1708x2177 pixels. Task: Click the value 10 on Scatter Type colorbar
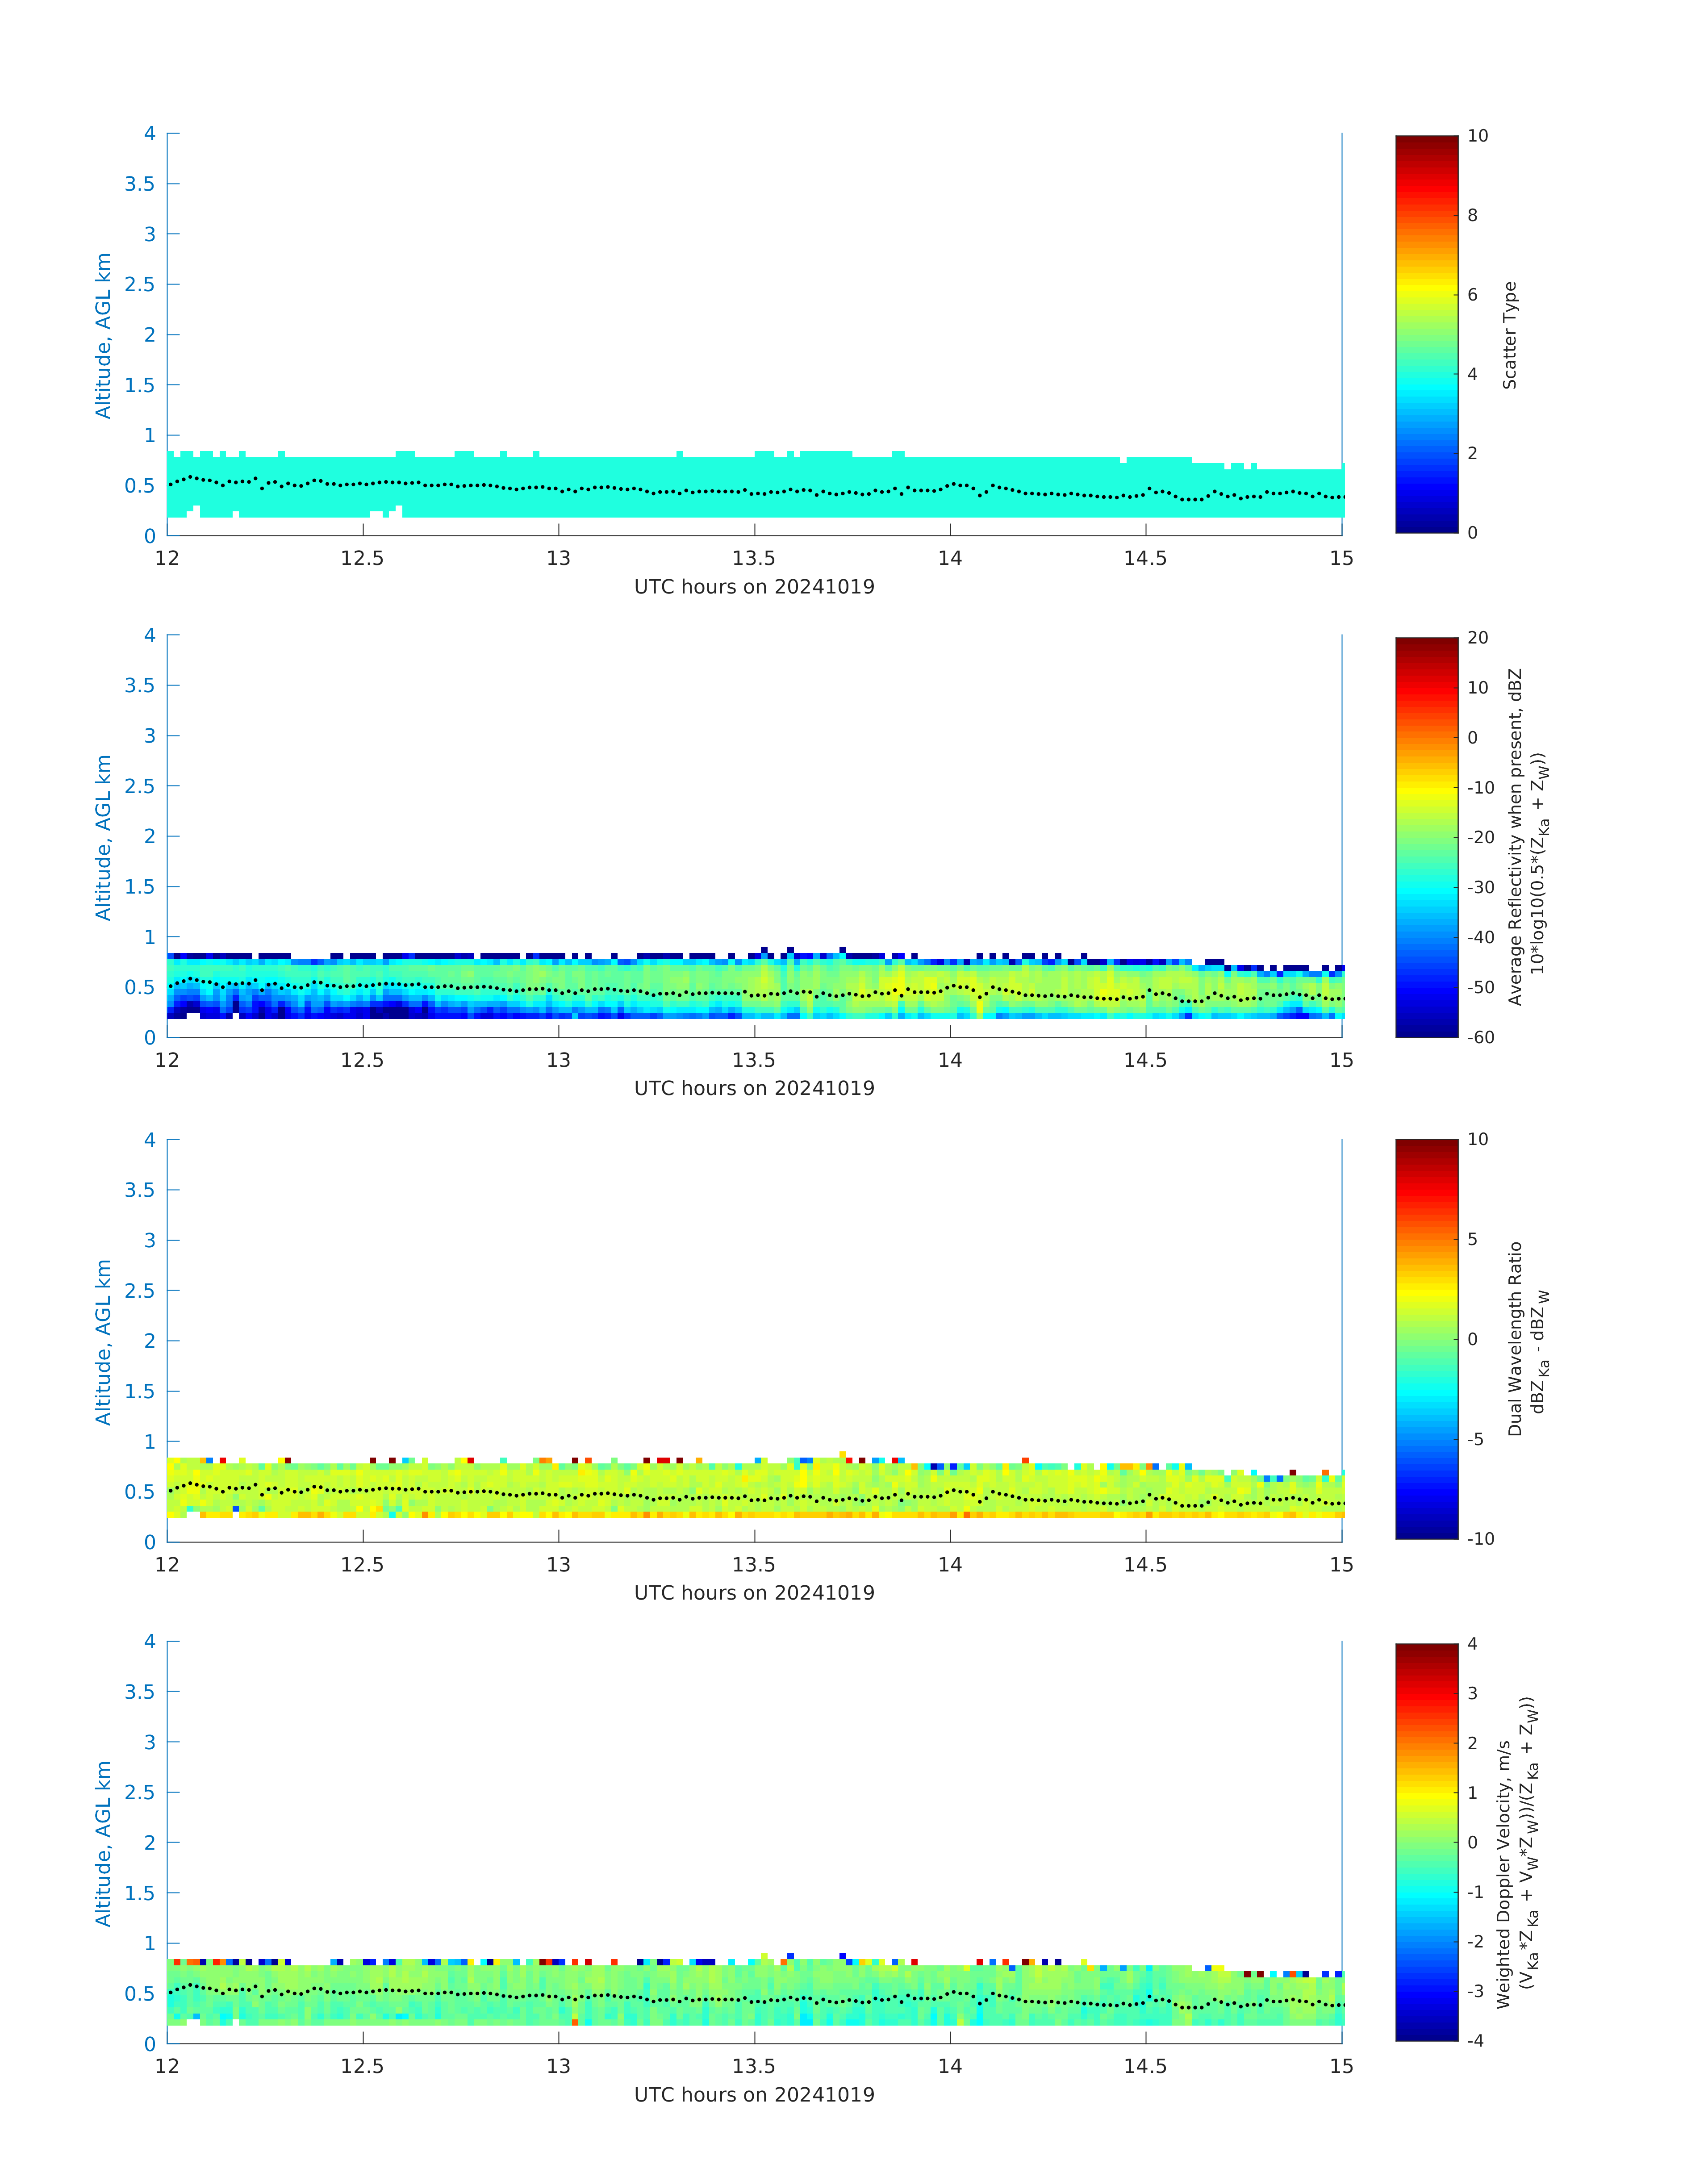[1477, 136]
